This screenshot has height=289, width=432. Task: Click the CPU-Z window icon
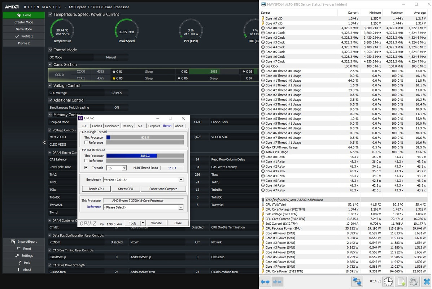(80, 118)
